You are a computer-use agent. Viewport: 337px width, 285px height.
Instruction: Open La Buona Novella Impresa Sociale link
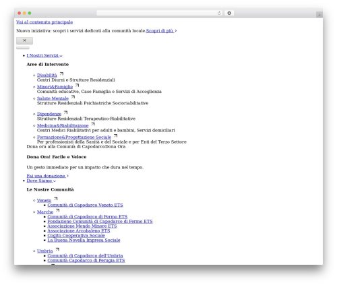click(84, 241)
